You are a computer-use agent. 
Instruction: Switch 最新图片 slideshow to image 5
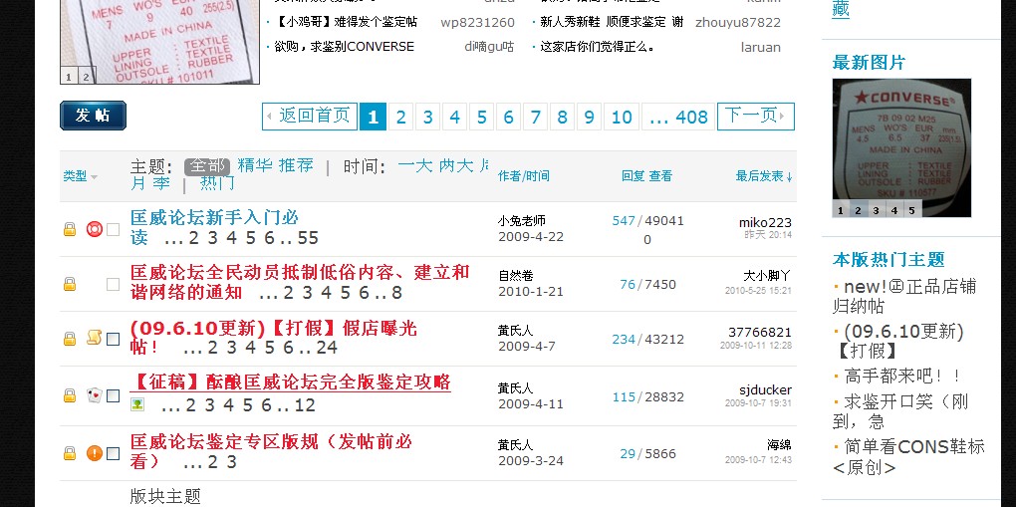(x=911, y=210)
